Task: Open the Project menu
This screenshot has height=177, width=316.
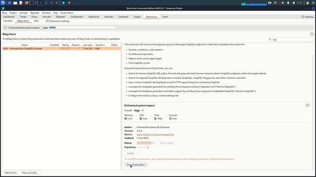Action: (13, 13)
